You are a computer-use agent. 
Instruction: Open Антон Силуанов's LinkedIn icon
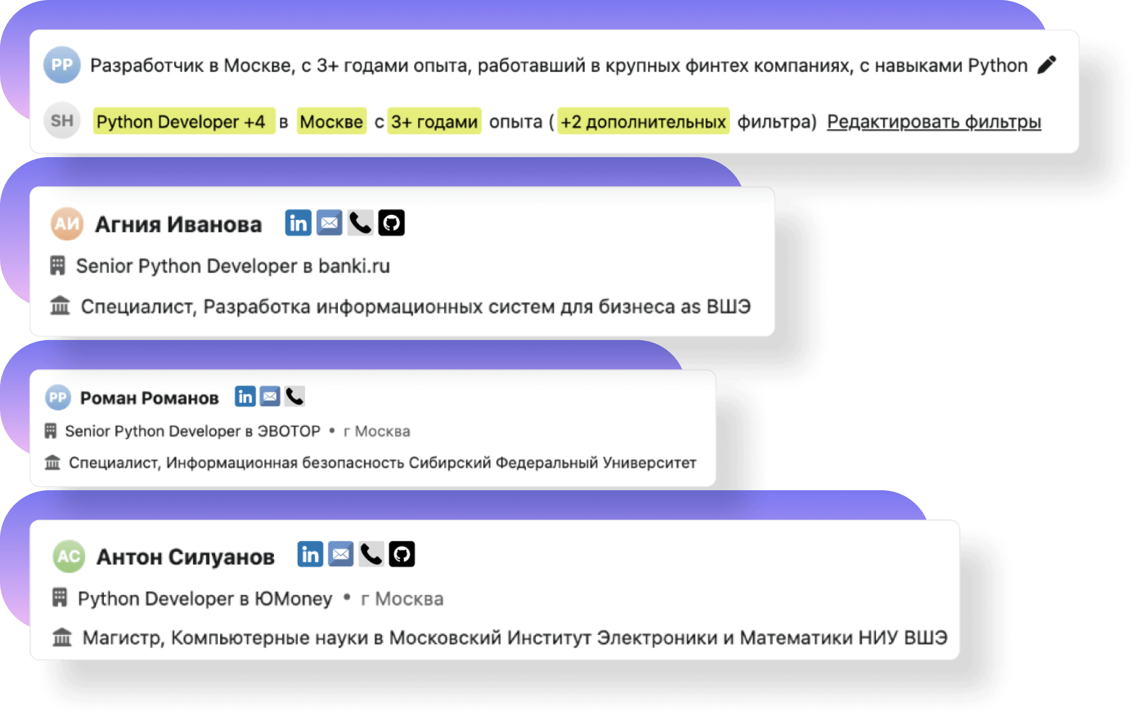(x=310, y=554)
